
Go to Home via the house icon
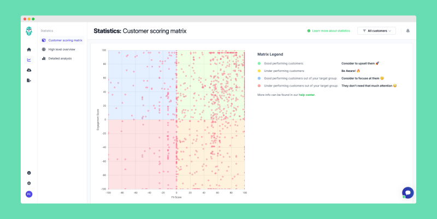29,50
